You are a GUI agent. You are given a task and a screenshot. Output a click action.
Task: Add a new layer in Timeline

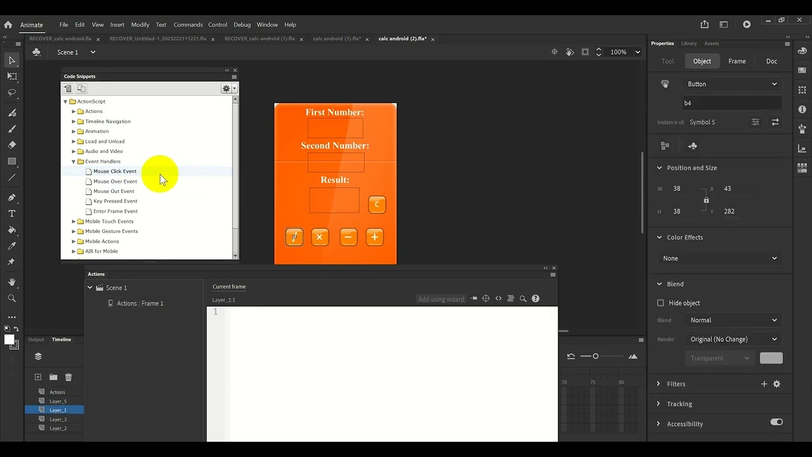pyautogui.click(x=38, y=377)
